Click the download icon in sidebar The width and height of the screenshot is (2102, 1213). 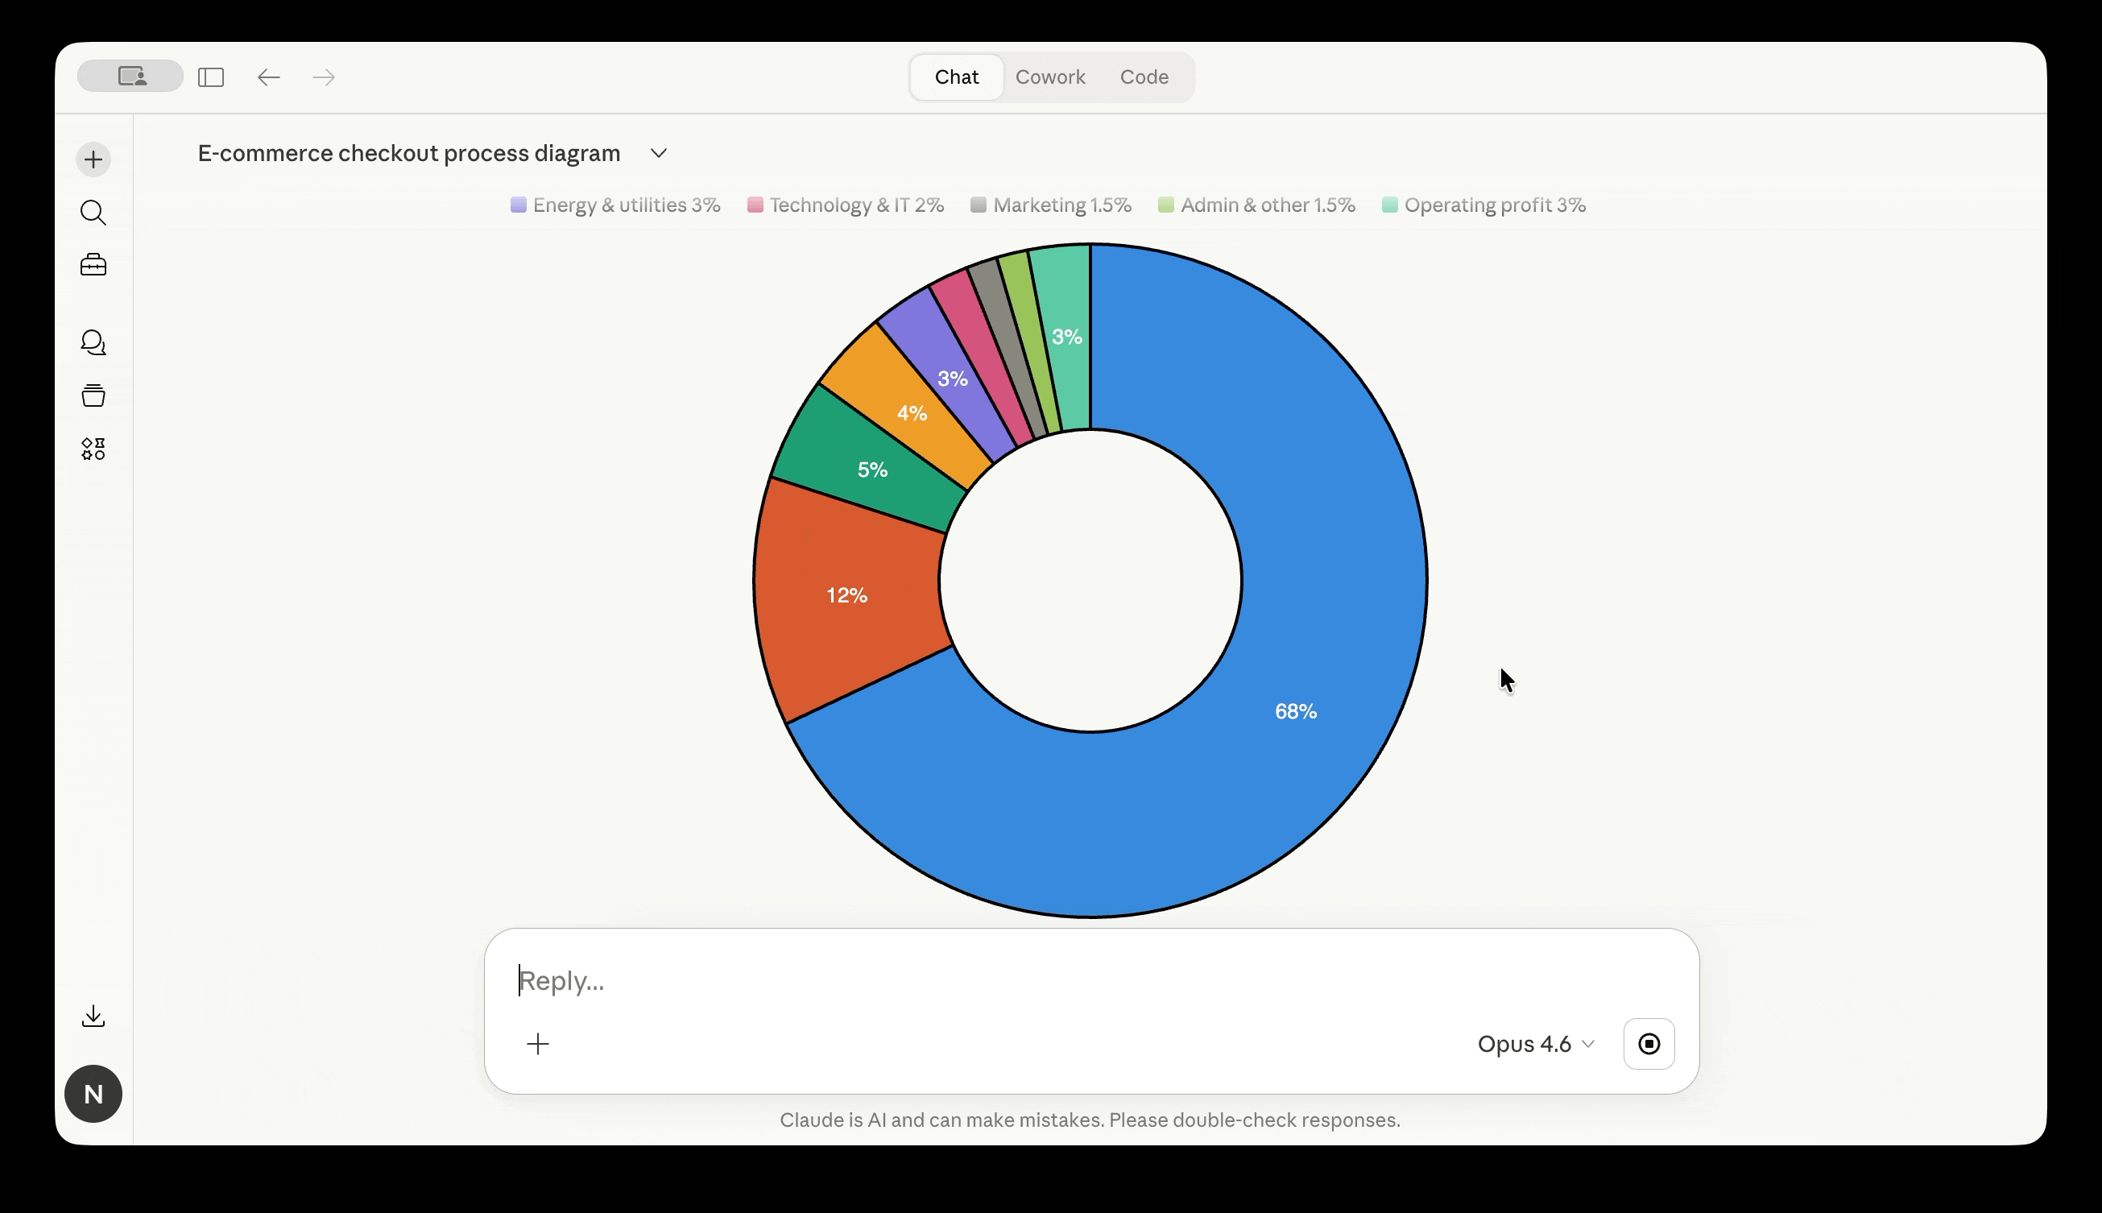click(x=93, y=1016)
